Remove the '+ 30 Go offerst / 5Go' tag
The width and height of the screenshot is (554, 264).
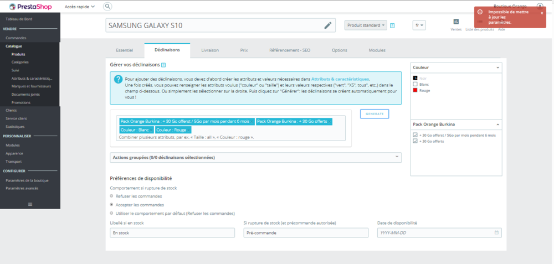tap(252, 122)
